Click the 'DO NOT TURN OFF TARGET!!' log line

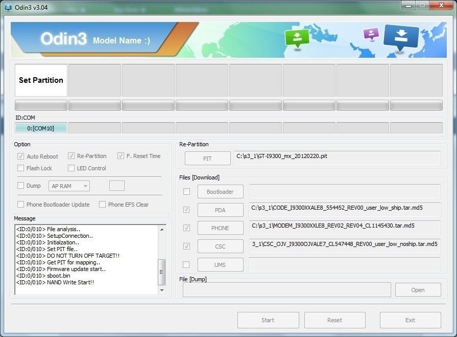click(x=68, y=256)
